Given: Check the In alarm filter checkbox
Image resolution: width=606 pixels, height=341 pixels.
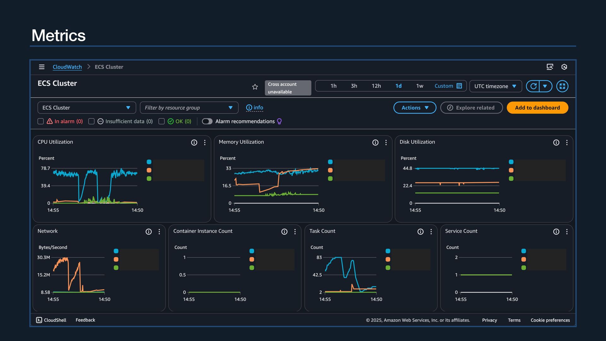Looking at the screenshot, I should (x=40, y=121).
